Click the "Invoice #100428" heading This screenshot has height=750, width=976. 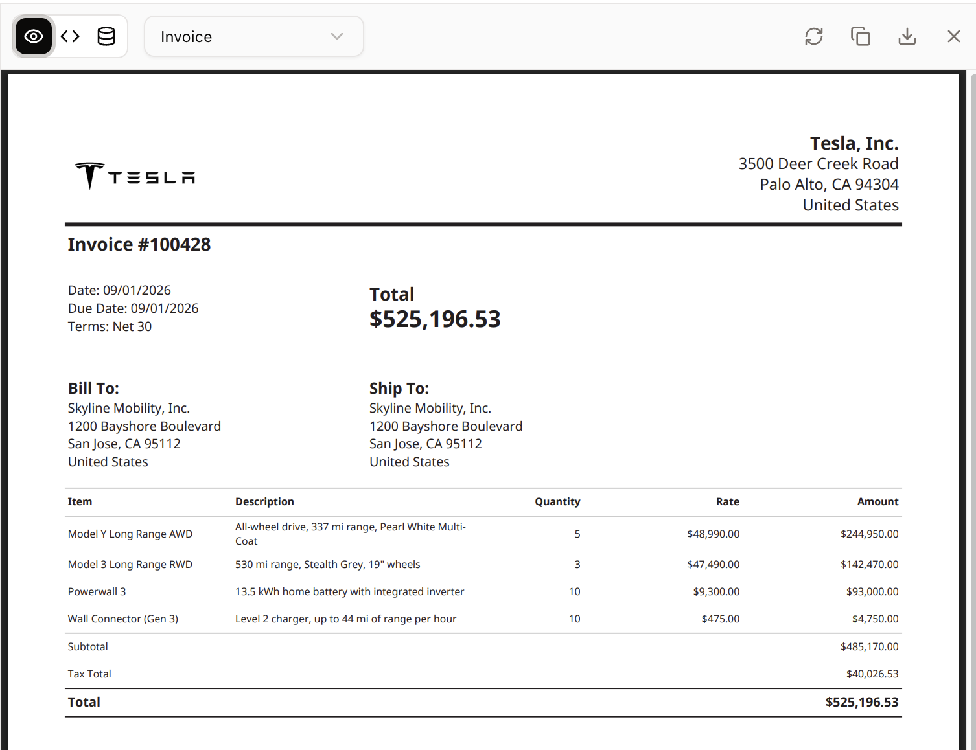click(139, 244)
